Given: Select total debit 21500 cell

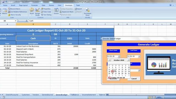Looking at the screenshot, I should 70,68.
